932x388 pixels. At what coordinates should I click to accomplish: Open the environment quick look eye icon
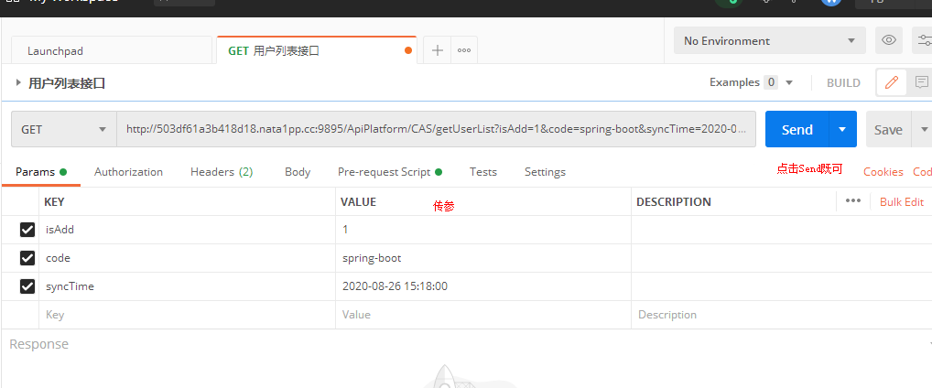[889, 40]
